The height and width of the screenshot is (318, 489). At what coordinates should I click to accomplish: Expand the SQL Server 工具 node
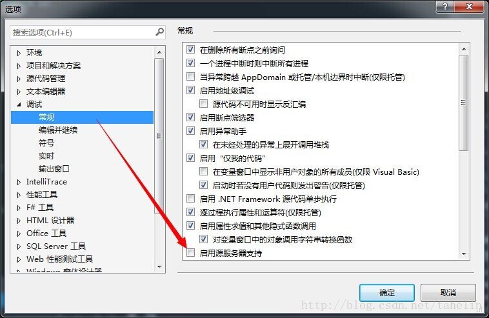point(19,246)
